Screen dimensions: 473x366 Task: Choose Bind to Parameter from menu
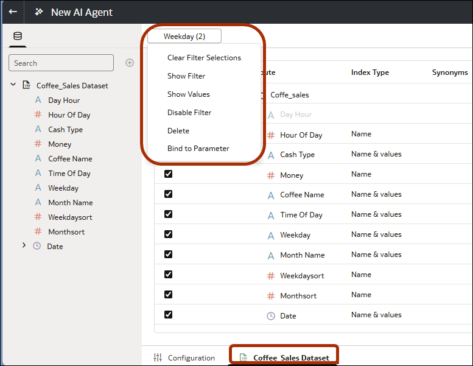(x=198, y=149)
